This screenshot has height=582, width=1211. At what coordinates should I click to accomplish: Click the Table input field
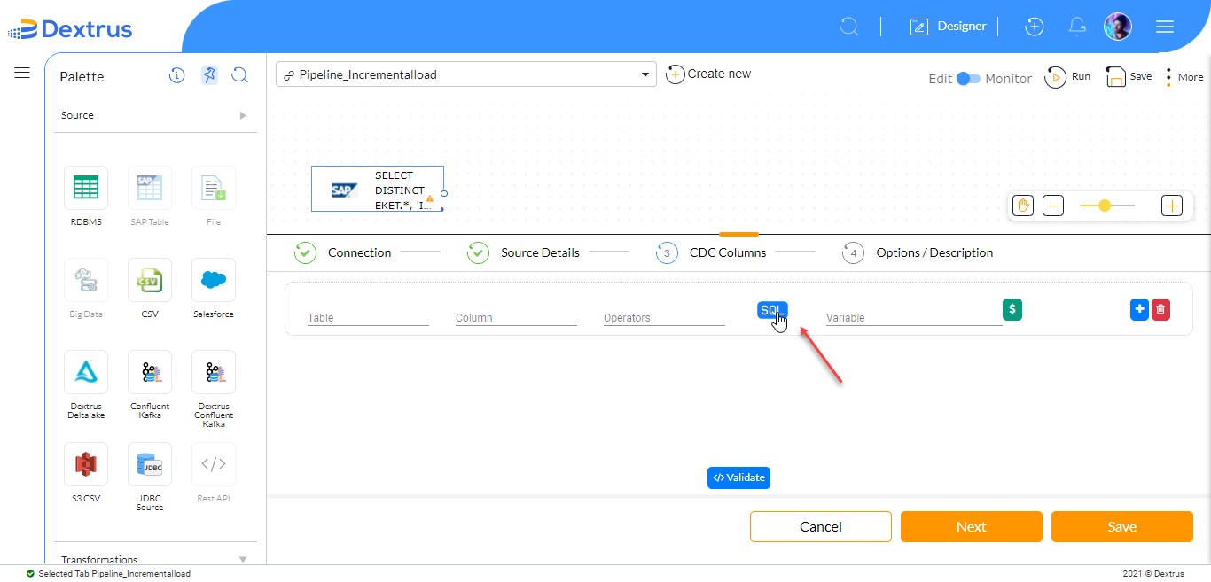click(368, 317)
